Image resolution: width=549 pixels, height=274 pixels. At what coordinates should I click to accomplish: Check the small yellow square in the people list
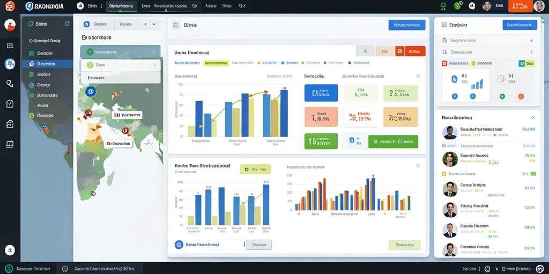click(x=444, y=173)
